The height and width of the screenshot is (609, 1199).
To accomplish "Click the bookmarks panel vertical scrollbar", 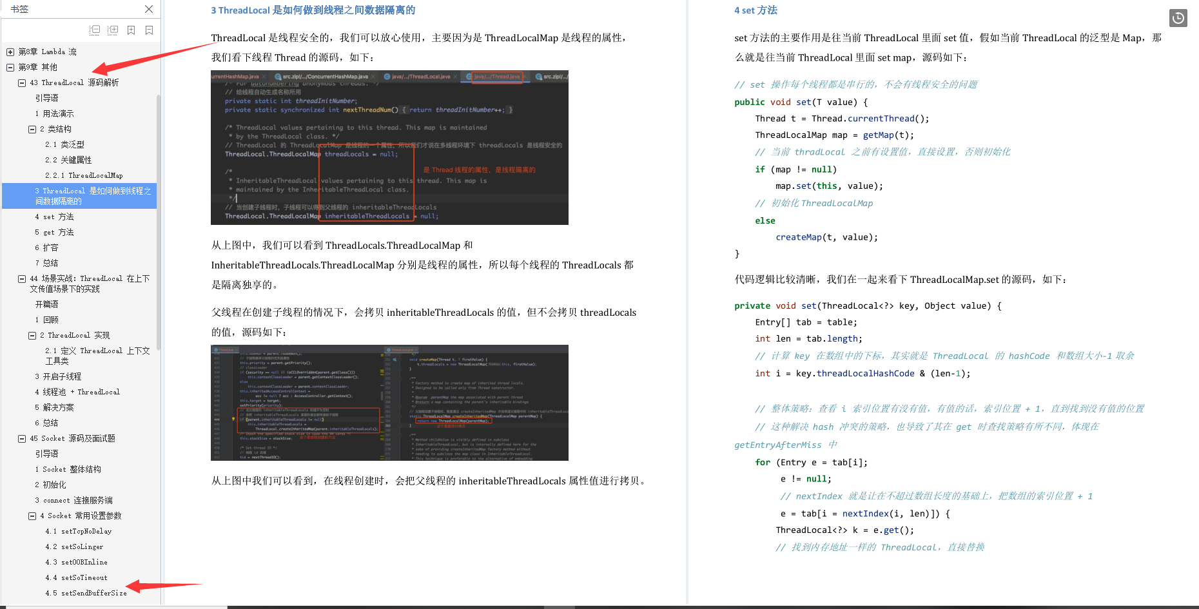I will [159, 222].
